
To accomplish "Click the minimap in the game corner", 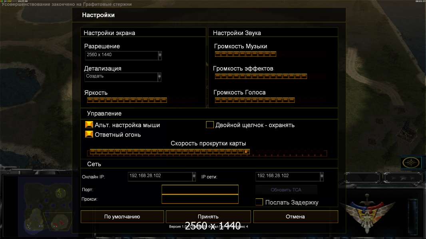I will (x=48, y=206).
